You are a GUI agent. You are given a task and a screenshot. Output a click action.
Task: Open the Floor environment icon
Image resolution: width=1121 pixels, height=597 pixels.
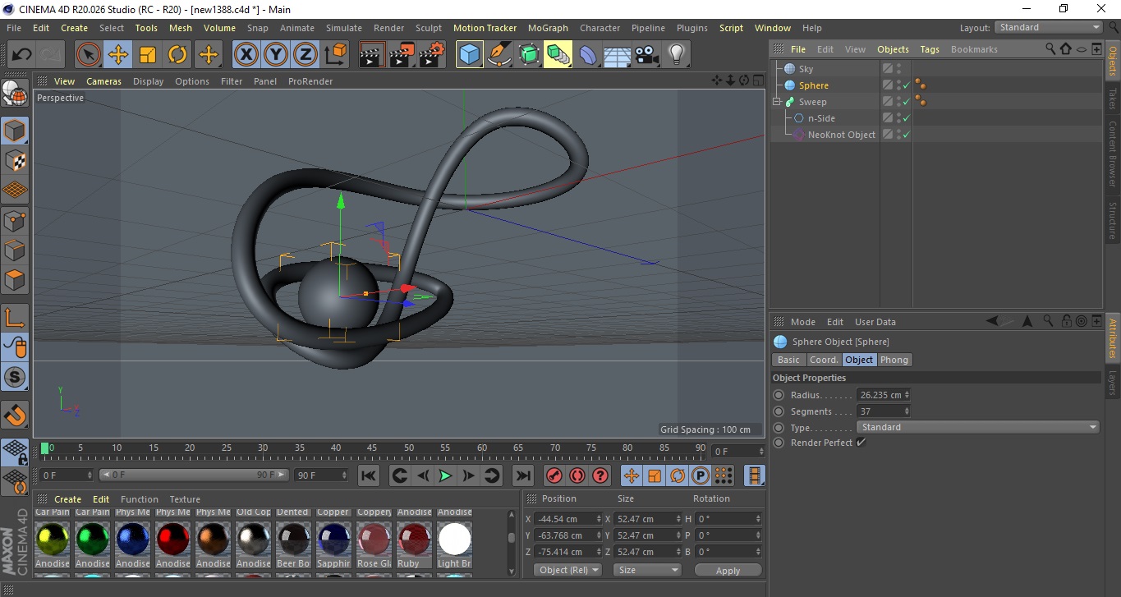(x=617, y=55)
